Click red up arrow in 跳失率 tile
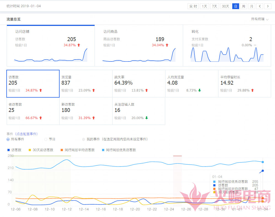Image resolution: width=275 pixels, height=217 pixels. pos(146,90)
